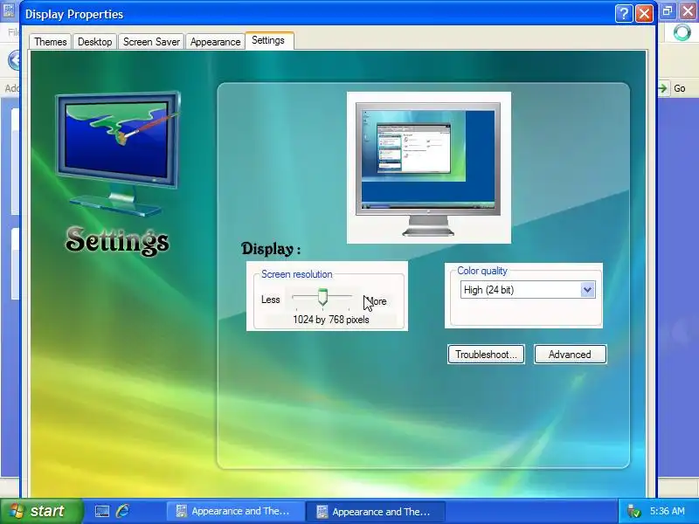The image size is (699, 524).
Task: Click the system tray security icon
Action: coord(633,511)
